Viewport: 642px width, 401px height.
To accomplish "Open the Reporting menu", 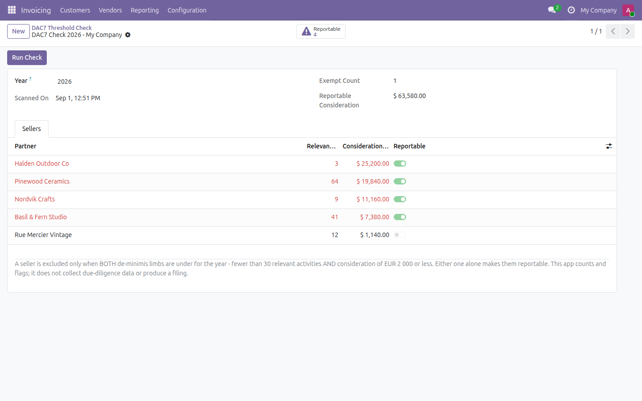I will [x=144, y=10].
